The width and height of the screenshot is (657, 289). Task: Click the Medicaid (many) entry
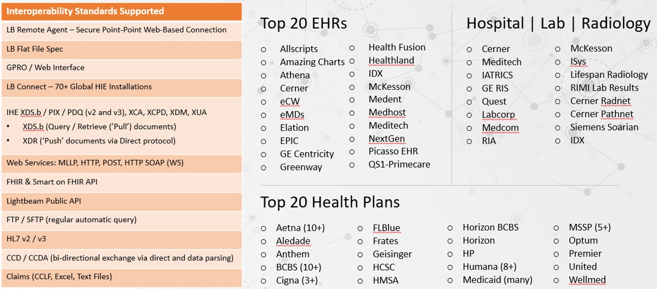[x=498, y=279]
